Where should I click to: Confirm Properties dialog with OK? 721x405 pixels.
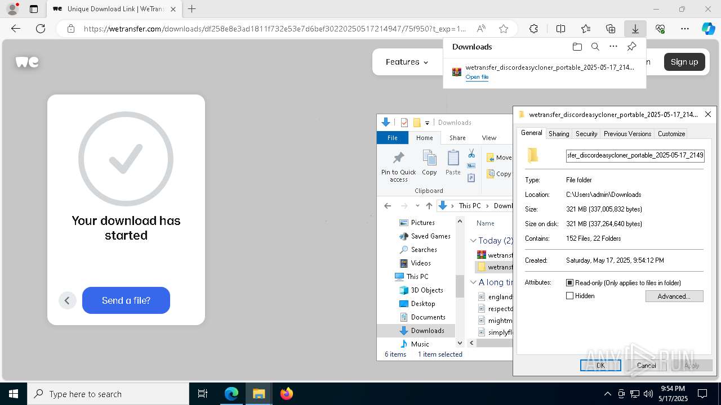(x=600, y=366)
